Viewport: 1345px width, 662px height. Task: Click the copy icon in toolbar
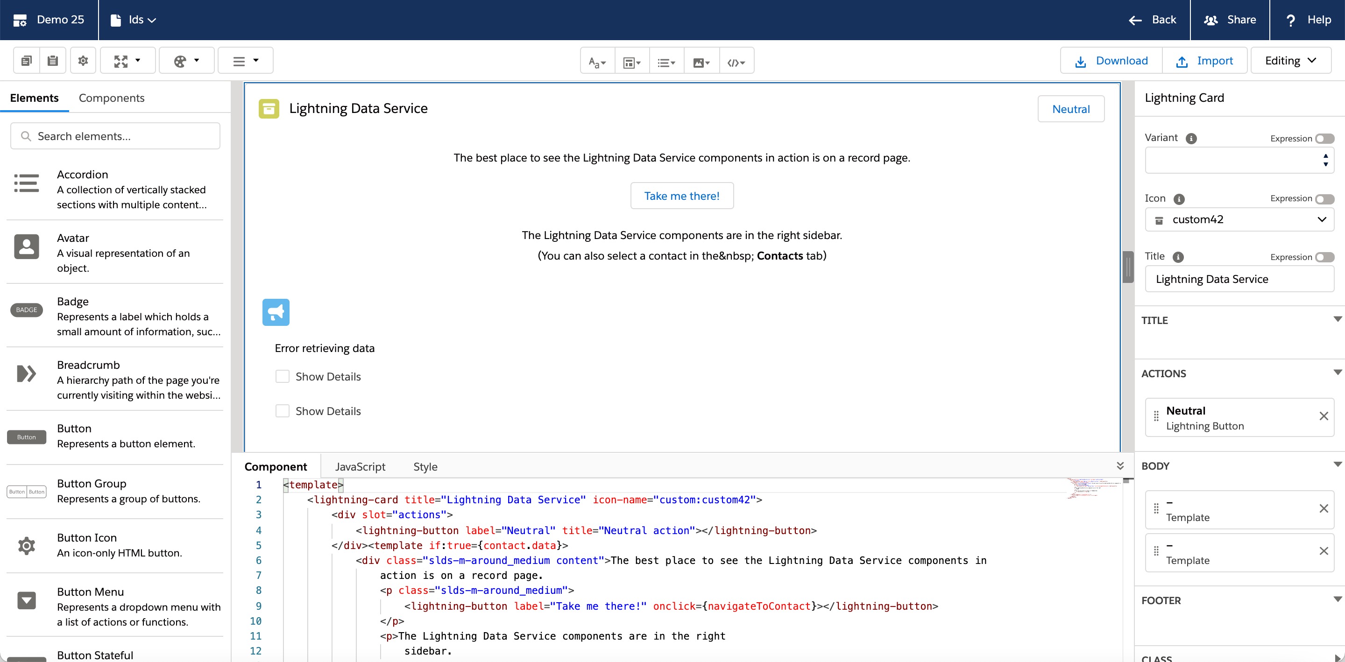[27, 61]
